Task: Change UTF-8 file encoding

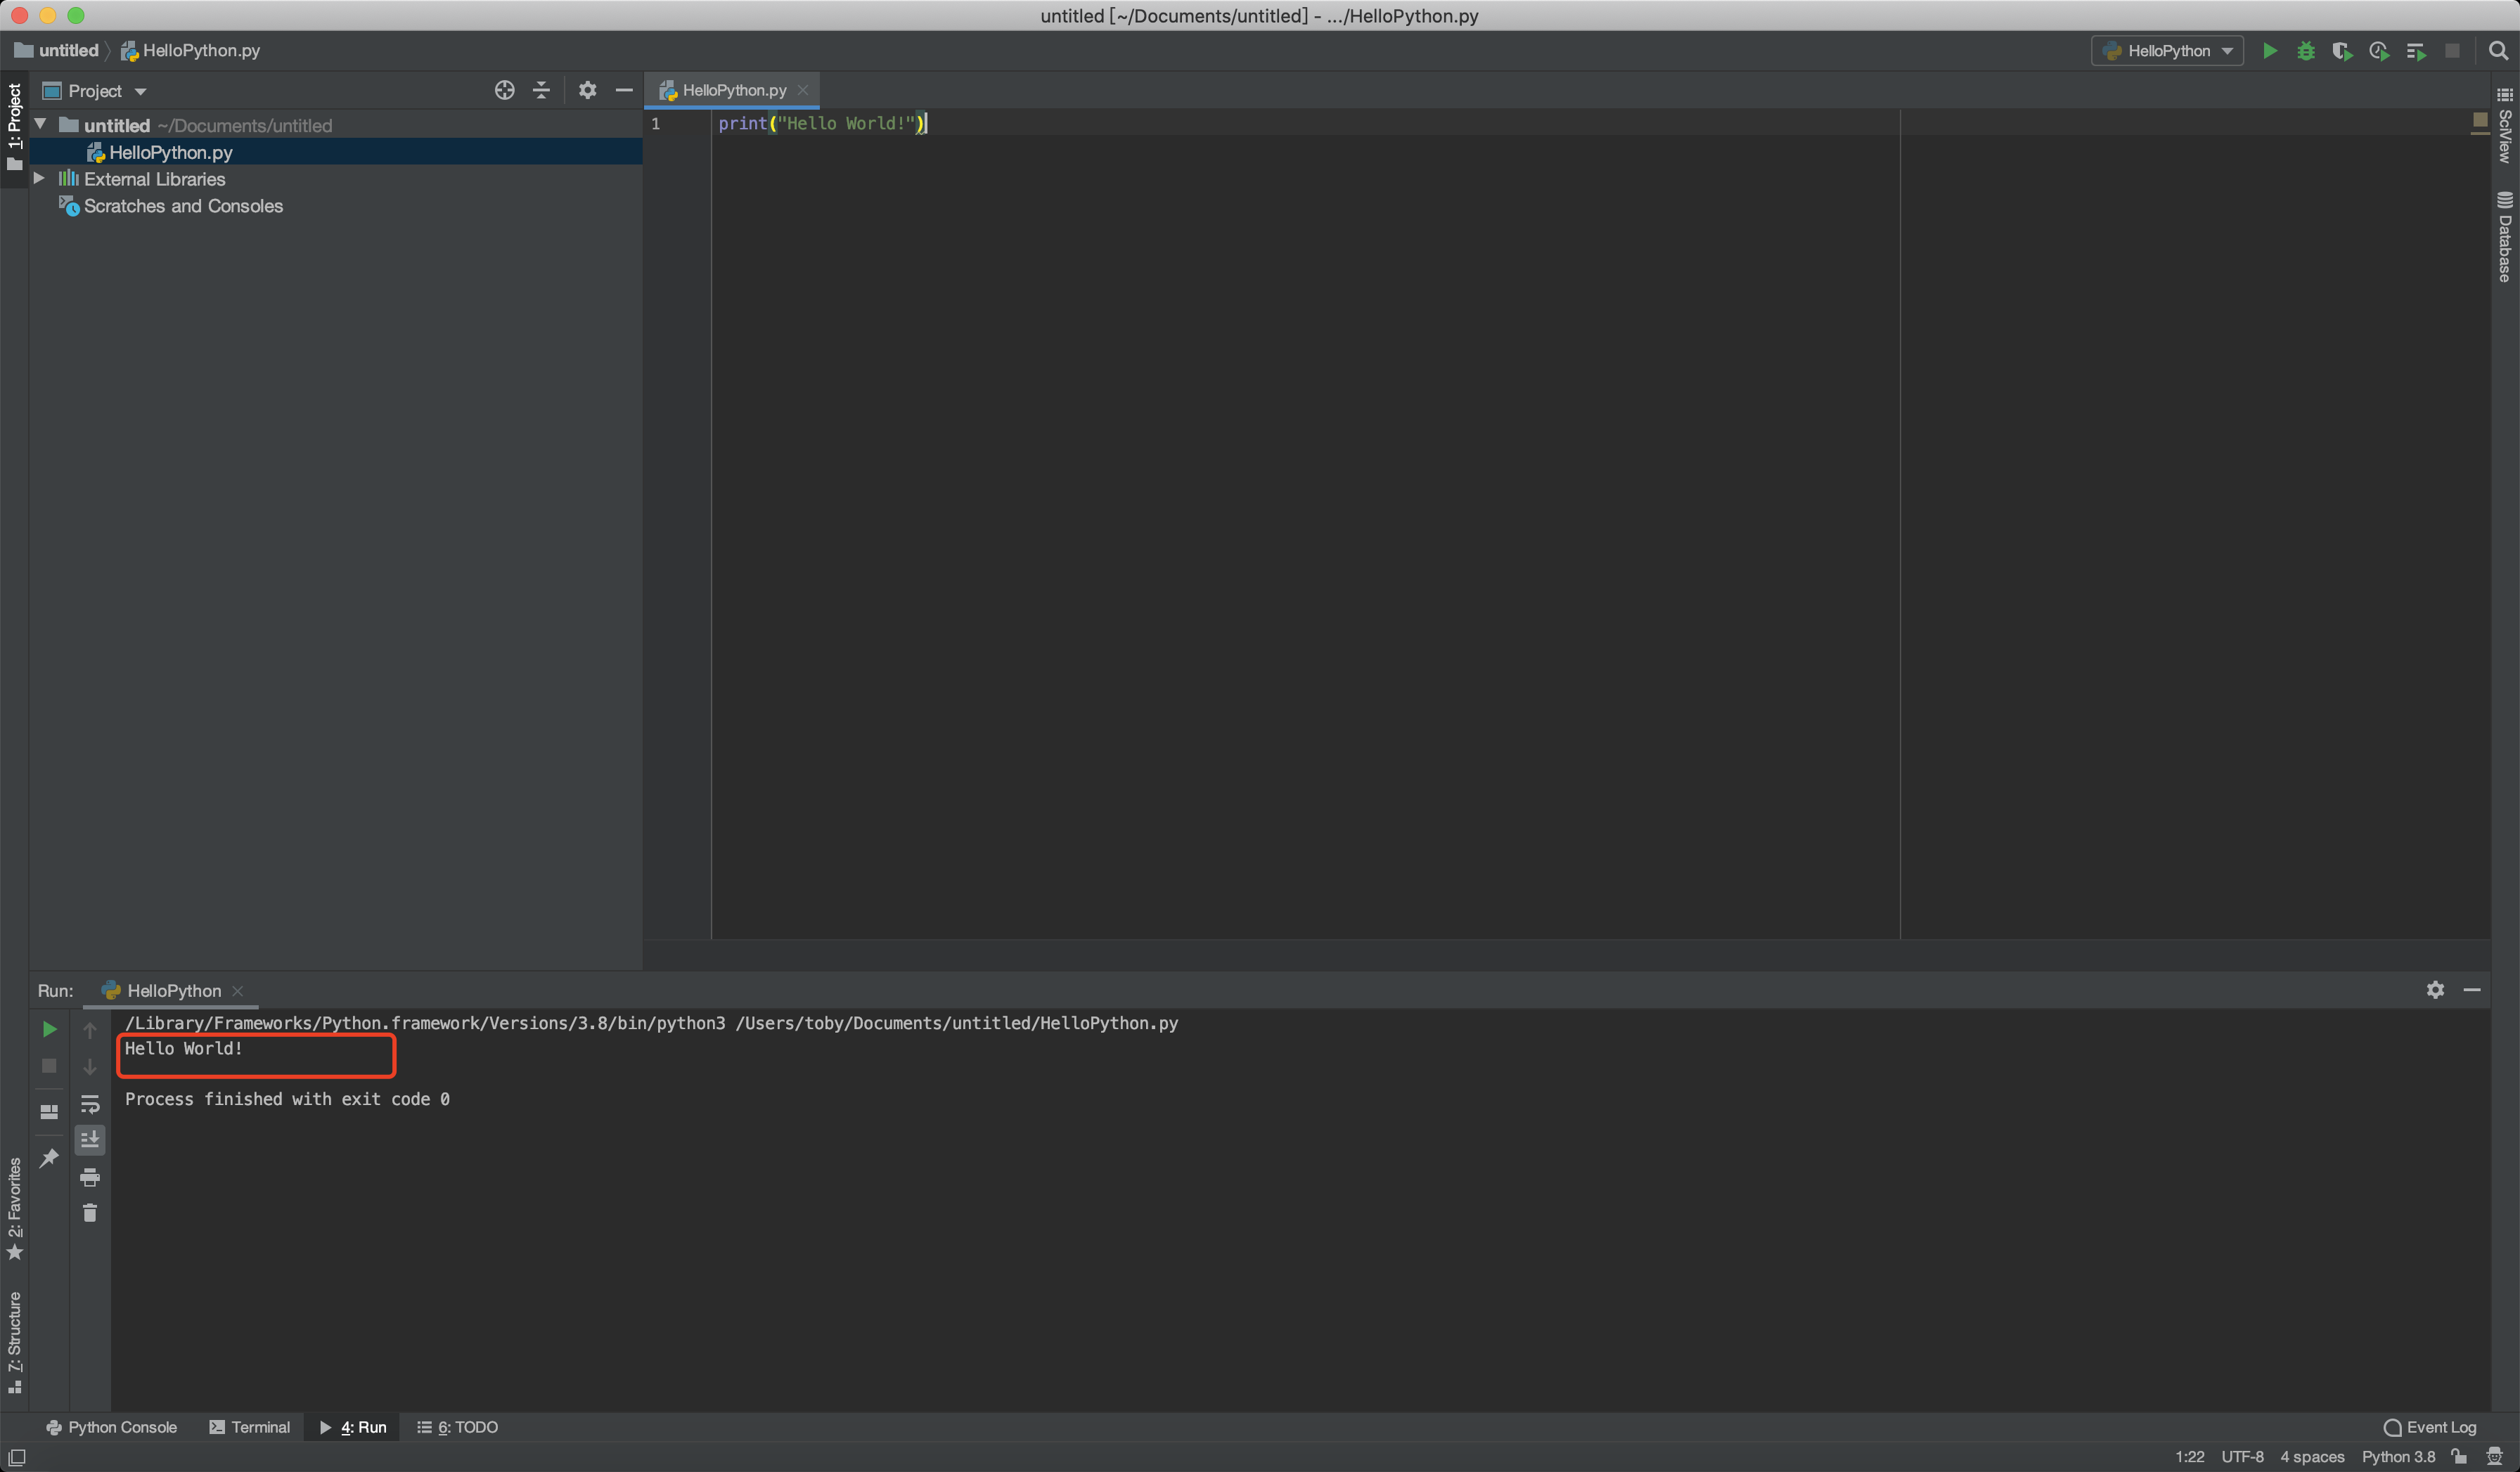Action: [x=2242, y=1457]
